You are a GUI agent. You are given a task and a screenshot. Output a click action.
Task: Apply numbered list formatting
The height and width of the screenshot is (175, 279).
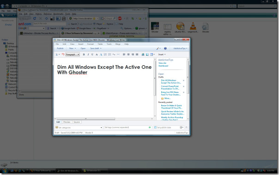coord(105,54)
